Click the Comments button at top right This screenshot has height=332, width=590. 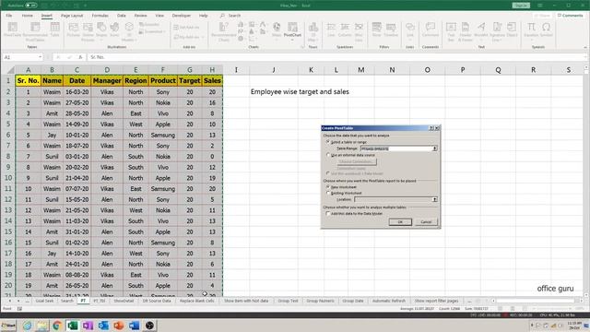pos(570,16)
